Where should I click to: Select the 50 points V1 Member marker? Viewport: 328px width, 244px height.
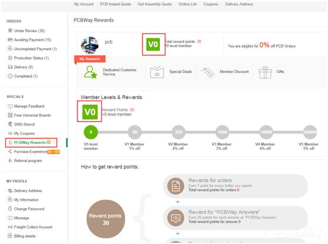(x=135, y=132)
